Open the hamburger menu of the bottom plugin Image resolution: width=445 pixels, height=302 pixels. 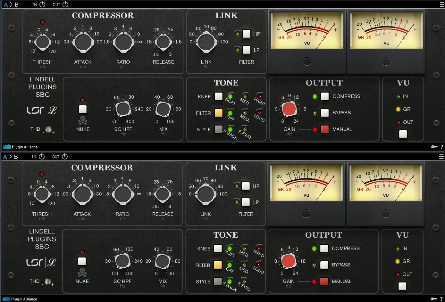[441, 157]
